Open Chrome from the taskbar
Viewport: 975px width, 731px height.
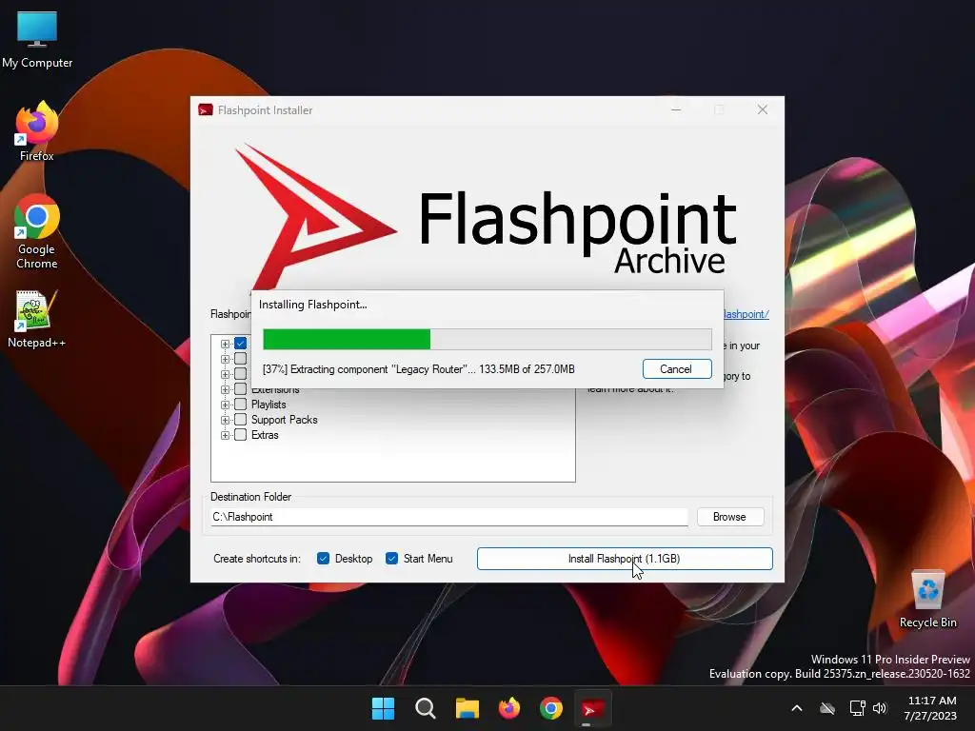(x=551, y=708)
